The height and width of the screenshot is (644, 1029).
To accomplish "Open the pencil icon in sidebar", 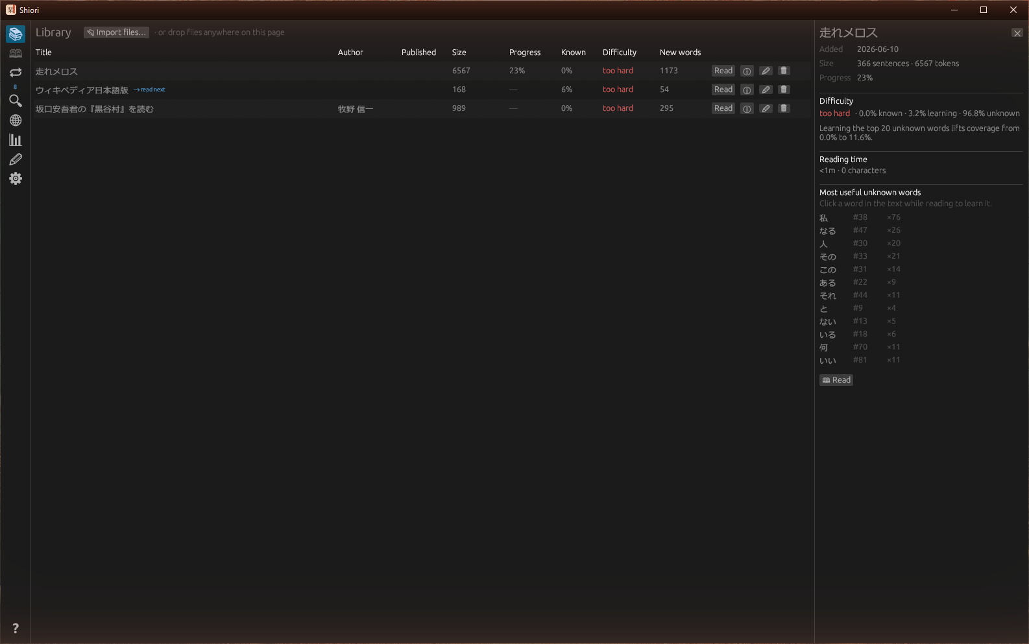I will click(x=16, y=160).
